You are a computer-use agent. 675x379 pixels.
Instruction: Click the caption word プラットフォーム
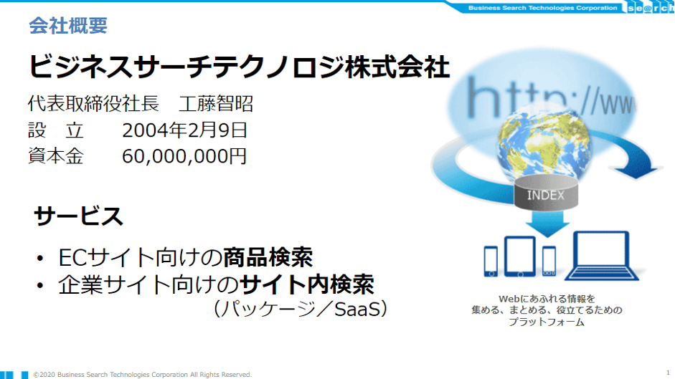click(x=547, y=322)
